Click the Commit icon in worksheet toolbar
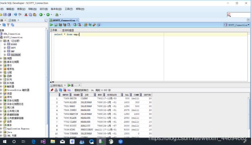 coord(75,25)
